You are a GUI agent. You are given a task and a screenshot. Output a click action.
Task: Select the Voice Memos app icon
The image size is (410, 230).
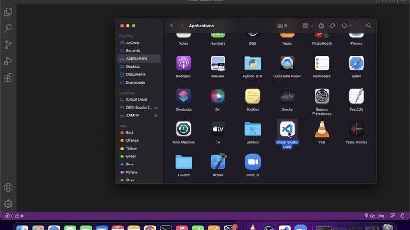click(x=356, y=129)
